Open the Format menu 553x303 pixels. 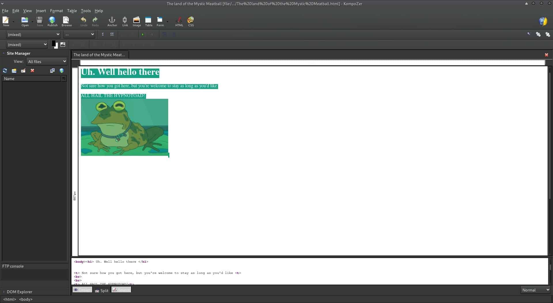(56, 11)
